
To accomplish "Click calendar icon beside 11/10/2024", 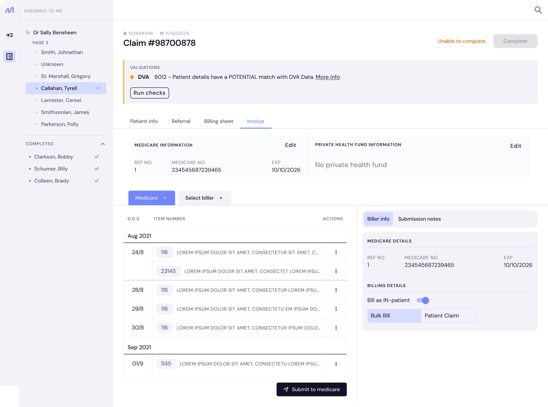I will click(x=162, y=33).
